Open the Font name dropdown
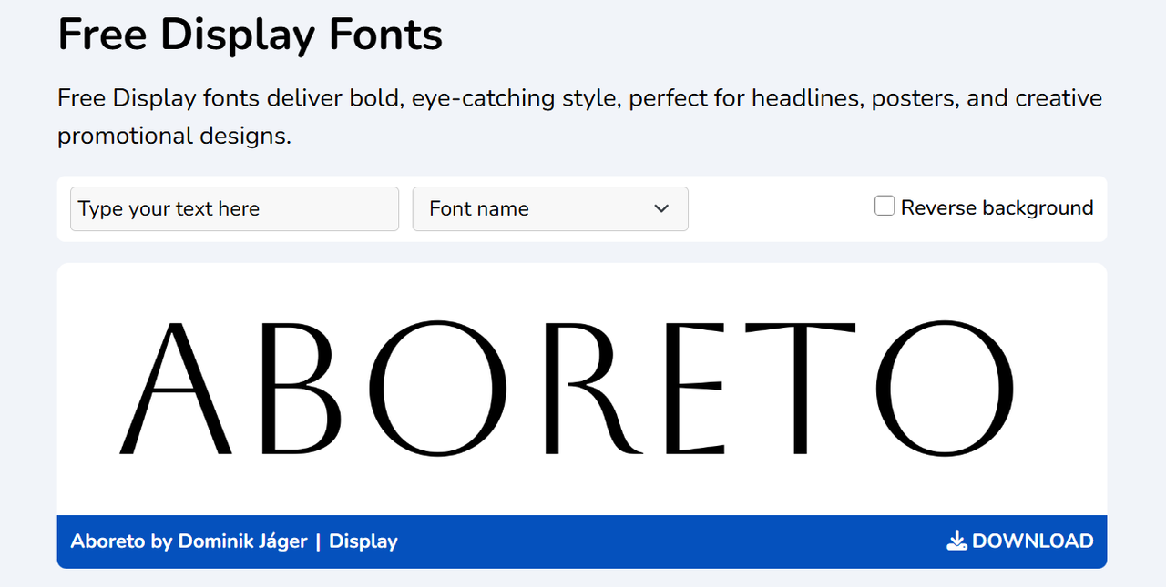1166x587 pixels. click(550, 209)
